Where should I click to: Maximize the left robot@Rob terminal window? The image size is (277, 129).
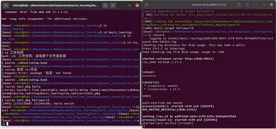(x=130, y=6)
